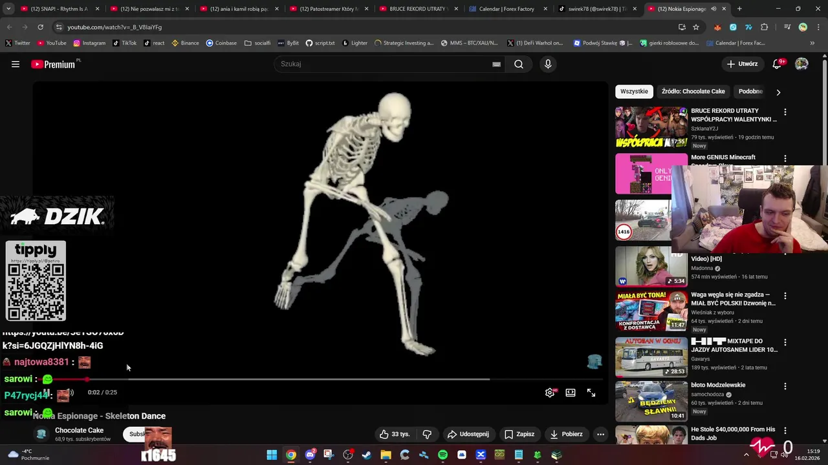Open the YouTube account avatar menu

[801, 64]
